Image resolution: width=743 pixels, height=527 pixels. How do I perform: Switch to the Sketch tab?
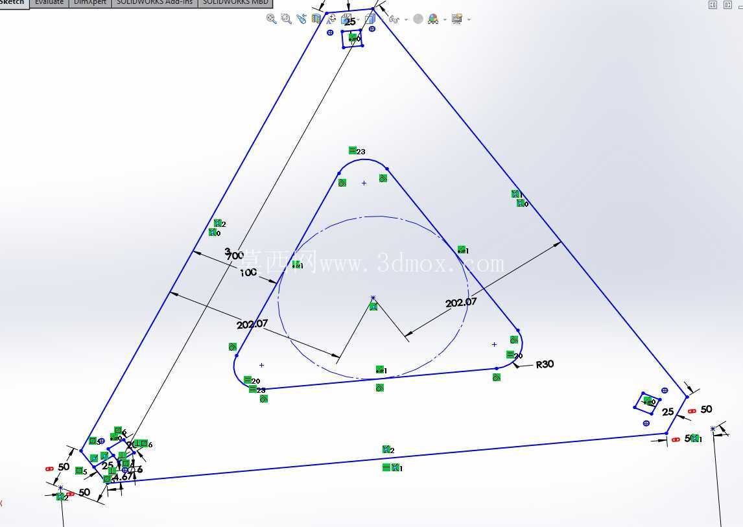tap(14, 3)
